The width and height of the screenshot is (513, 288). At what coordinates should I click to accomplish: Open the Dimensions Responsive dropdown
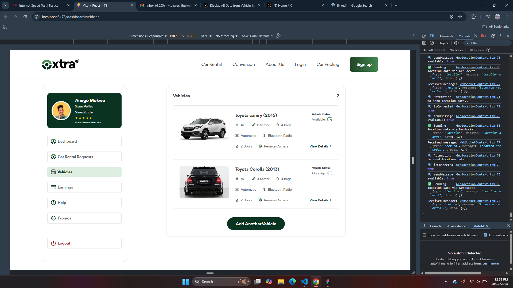pyautogui.click(x=148, y=36)
